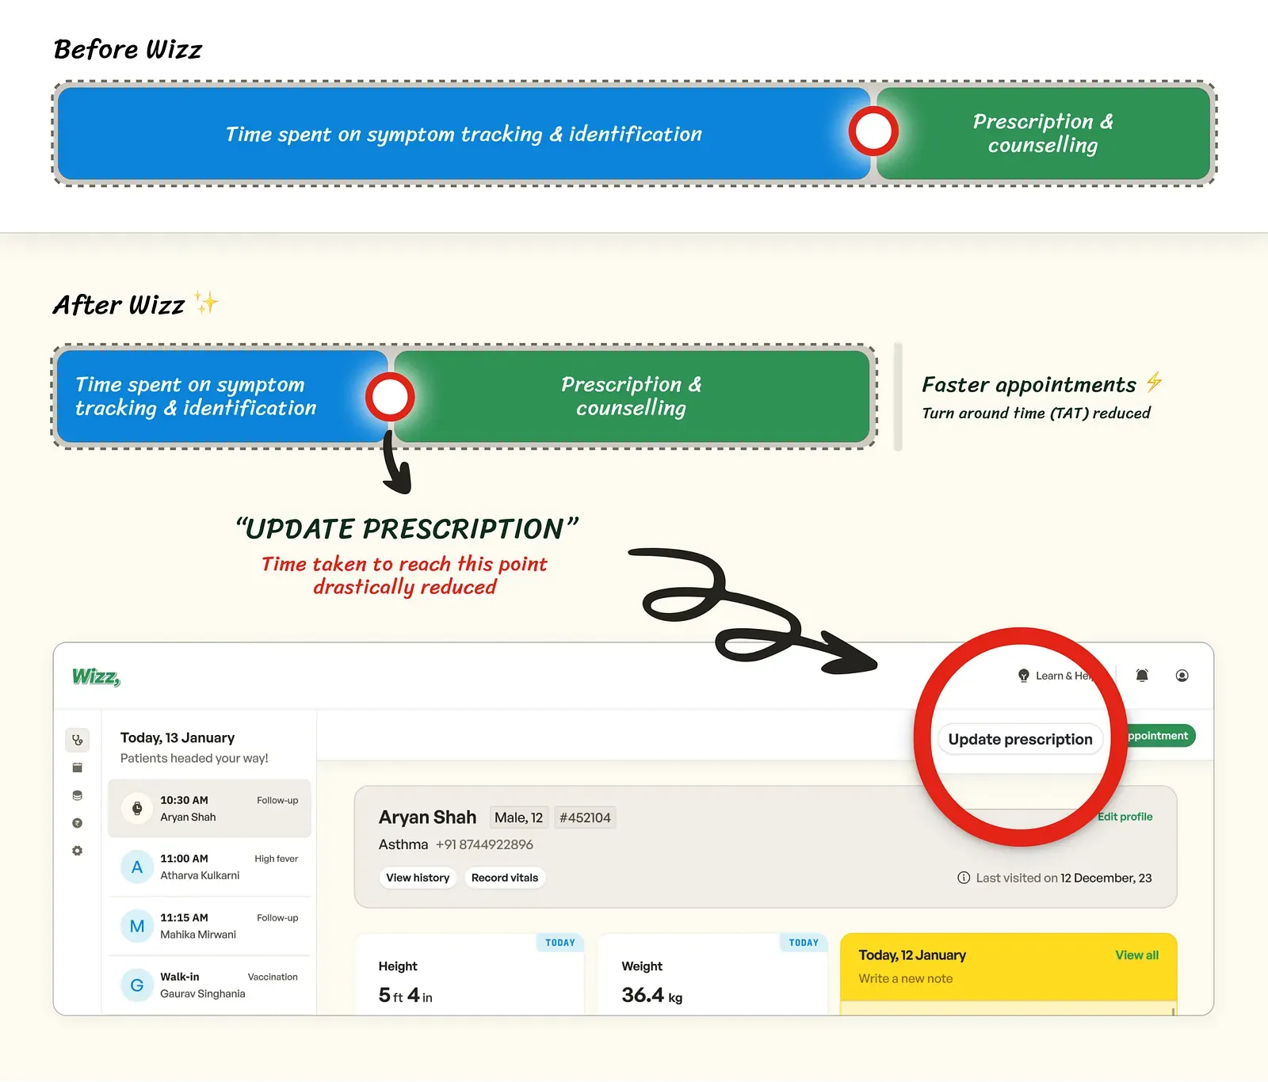This screenshot has width=1268, height=1082.
Task: Click Turn around time (TAT) reduced text
Action: point(1036,413)
